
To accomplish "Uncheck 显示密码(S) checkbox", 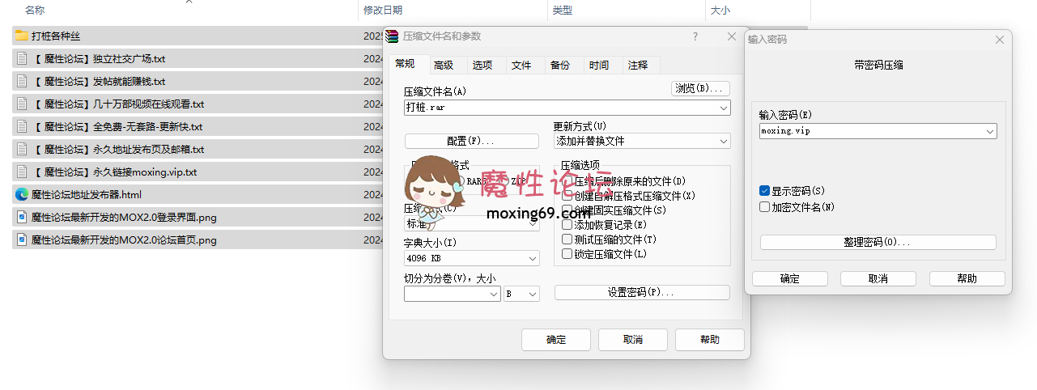I will point(764,191).
